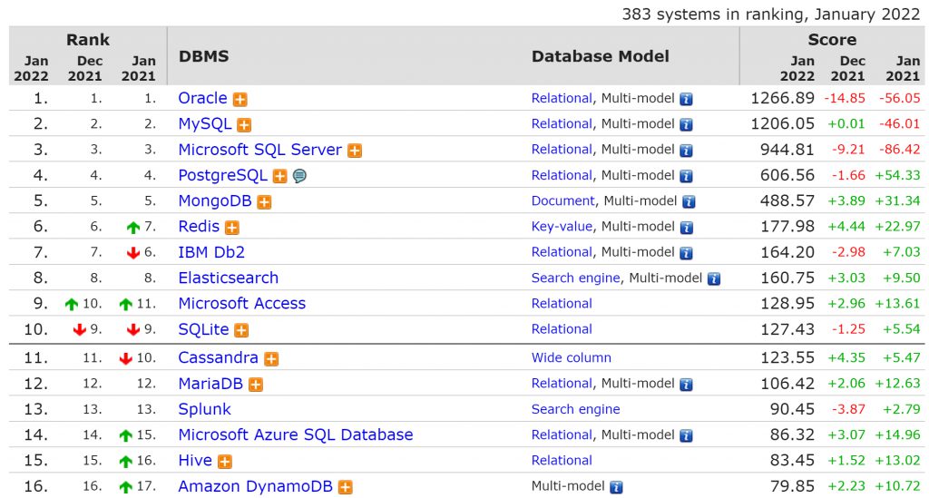Open the Microsoft Azure SQL Database link

296,435
